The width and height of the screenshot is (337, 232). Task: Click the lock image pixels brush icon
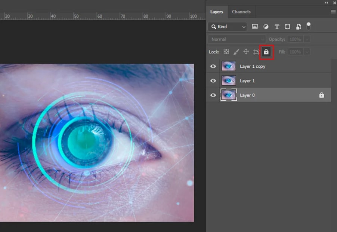[236, 52]
